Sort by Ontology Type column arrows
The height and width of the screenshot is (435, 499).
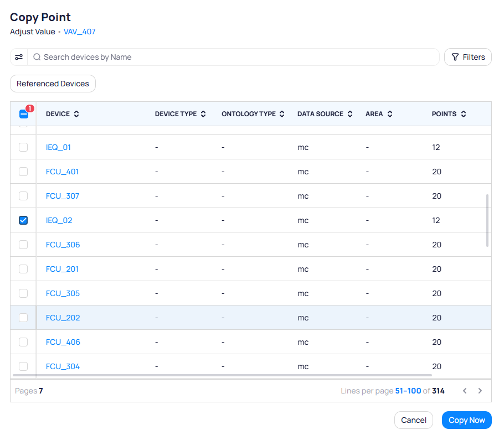click(282, 114)
